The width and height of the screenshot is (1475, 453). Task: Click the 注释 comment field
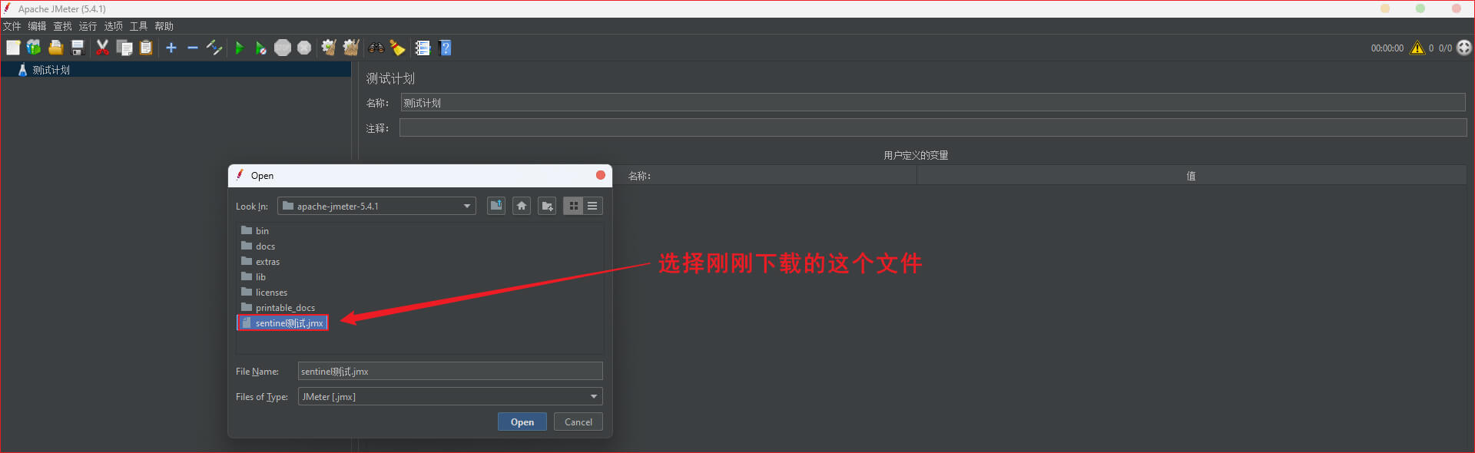933,127
